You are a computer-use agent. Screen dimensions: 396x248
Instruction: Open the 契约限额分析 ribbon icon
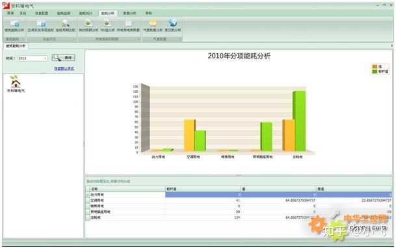[88, 25]
